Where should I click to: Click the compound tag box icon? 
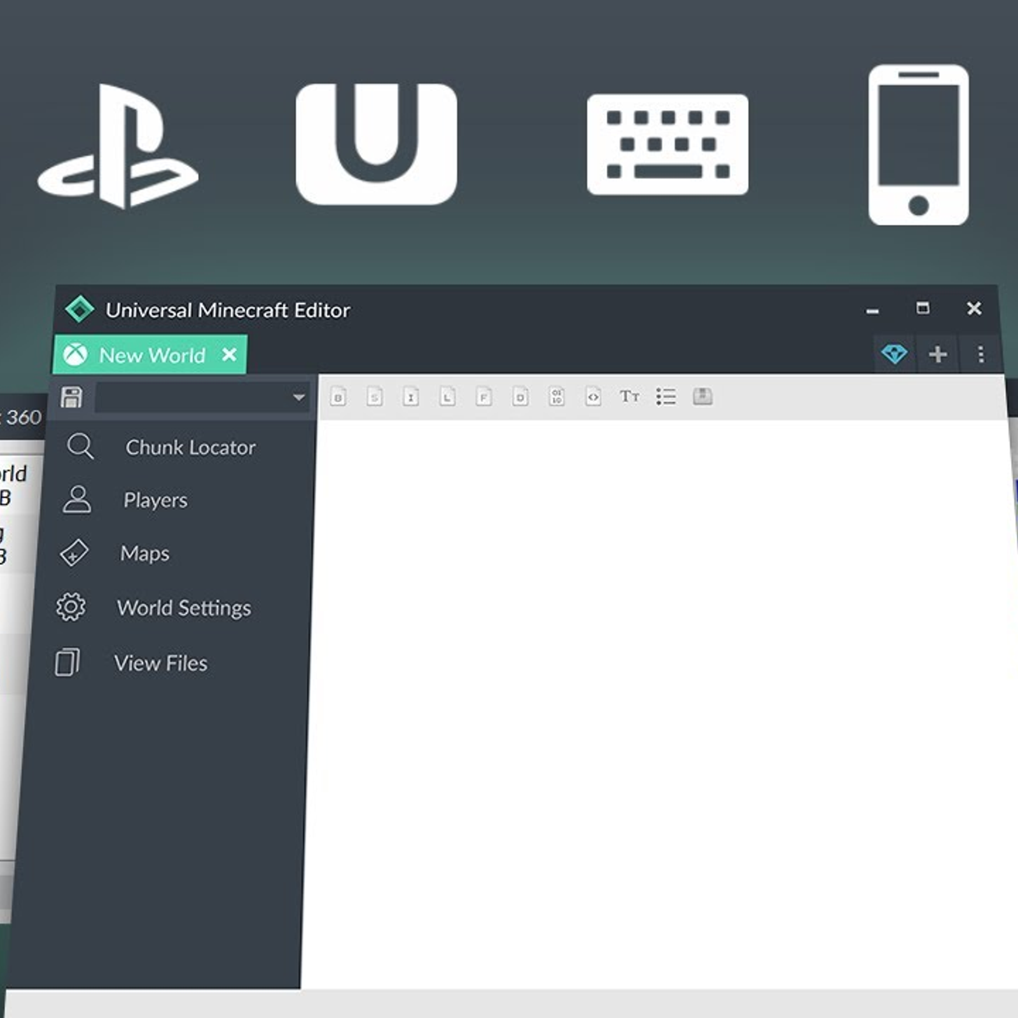pos(702,396)
